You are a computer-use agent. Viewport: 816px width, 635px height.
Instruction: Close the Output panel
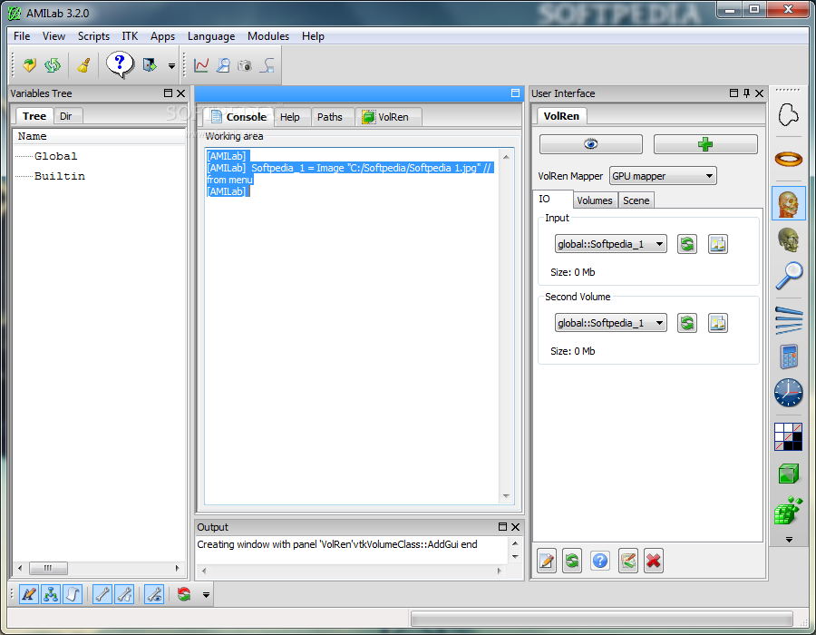[x=515, y=527]
